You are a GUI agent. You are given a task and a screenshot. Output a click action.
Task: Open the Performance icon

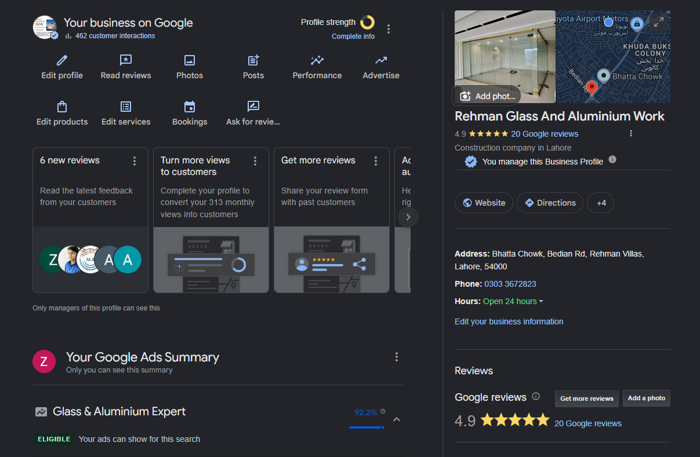tap(317, 60)
